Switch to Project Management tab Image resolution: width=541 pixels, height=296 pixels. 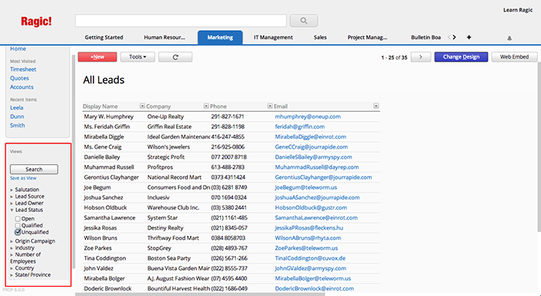[x=367, y=37]
